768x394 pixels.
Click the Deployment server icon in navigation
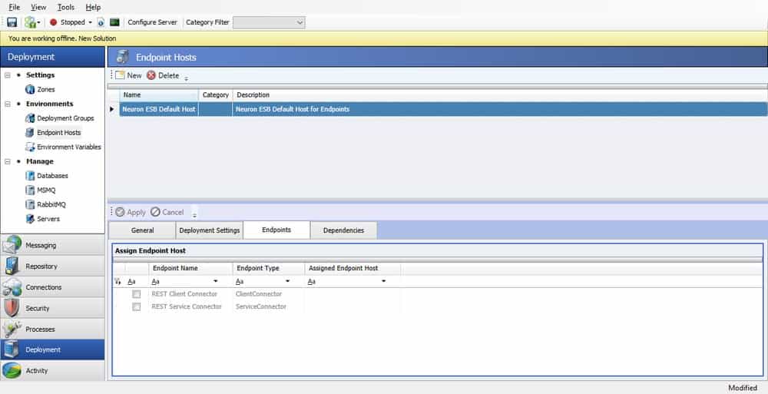[x=12, y=349]
